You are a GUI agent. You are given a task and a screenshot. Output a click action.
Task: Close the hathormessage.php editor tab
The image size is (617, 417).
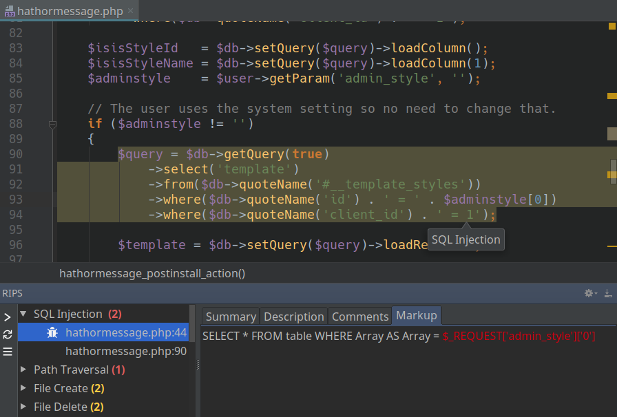tap(131, 11)
